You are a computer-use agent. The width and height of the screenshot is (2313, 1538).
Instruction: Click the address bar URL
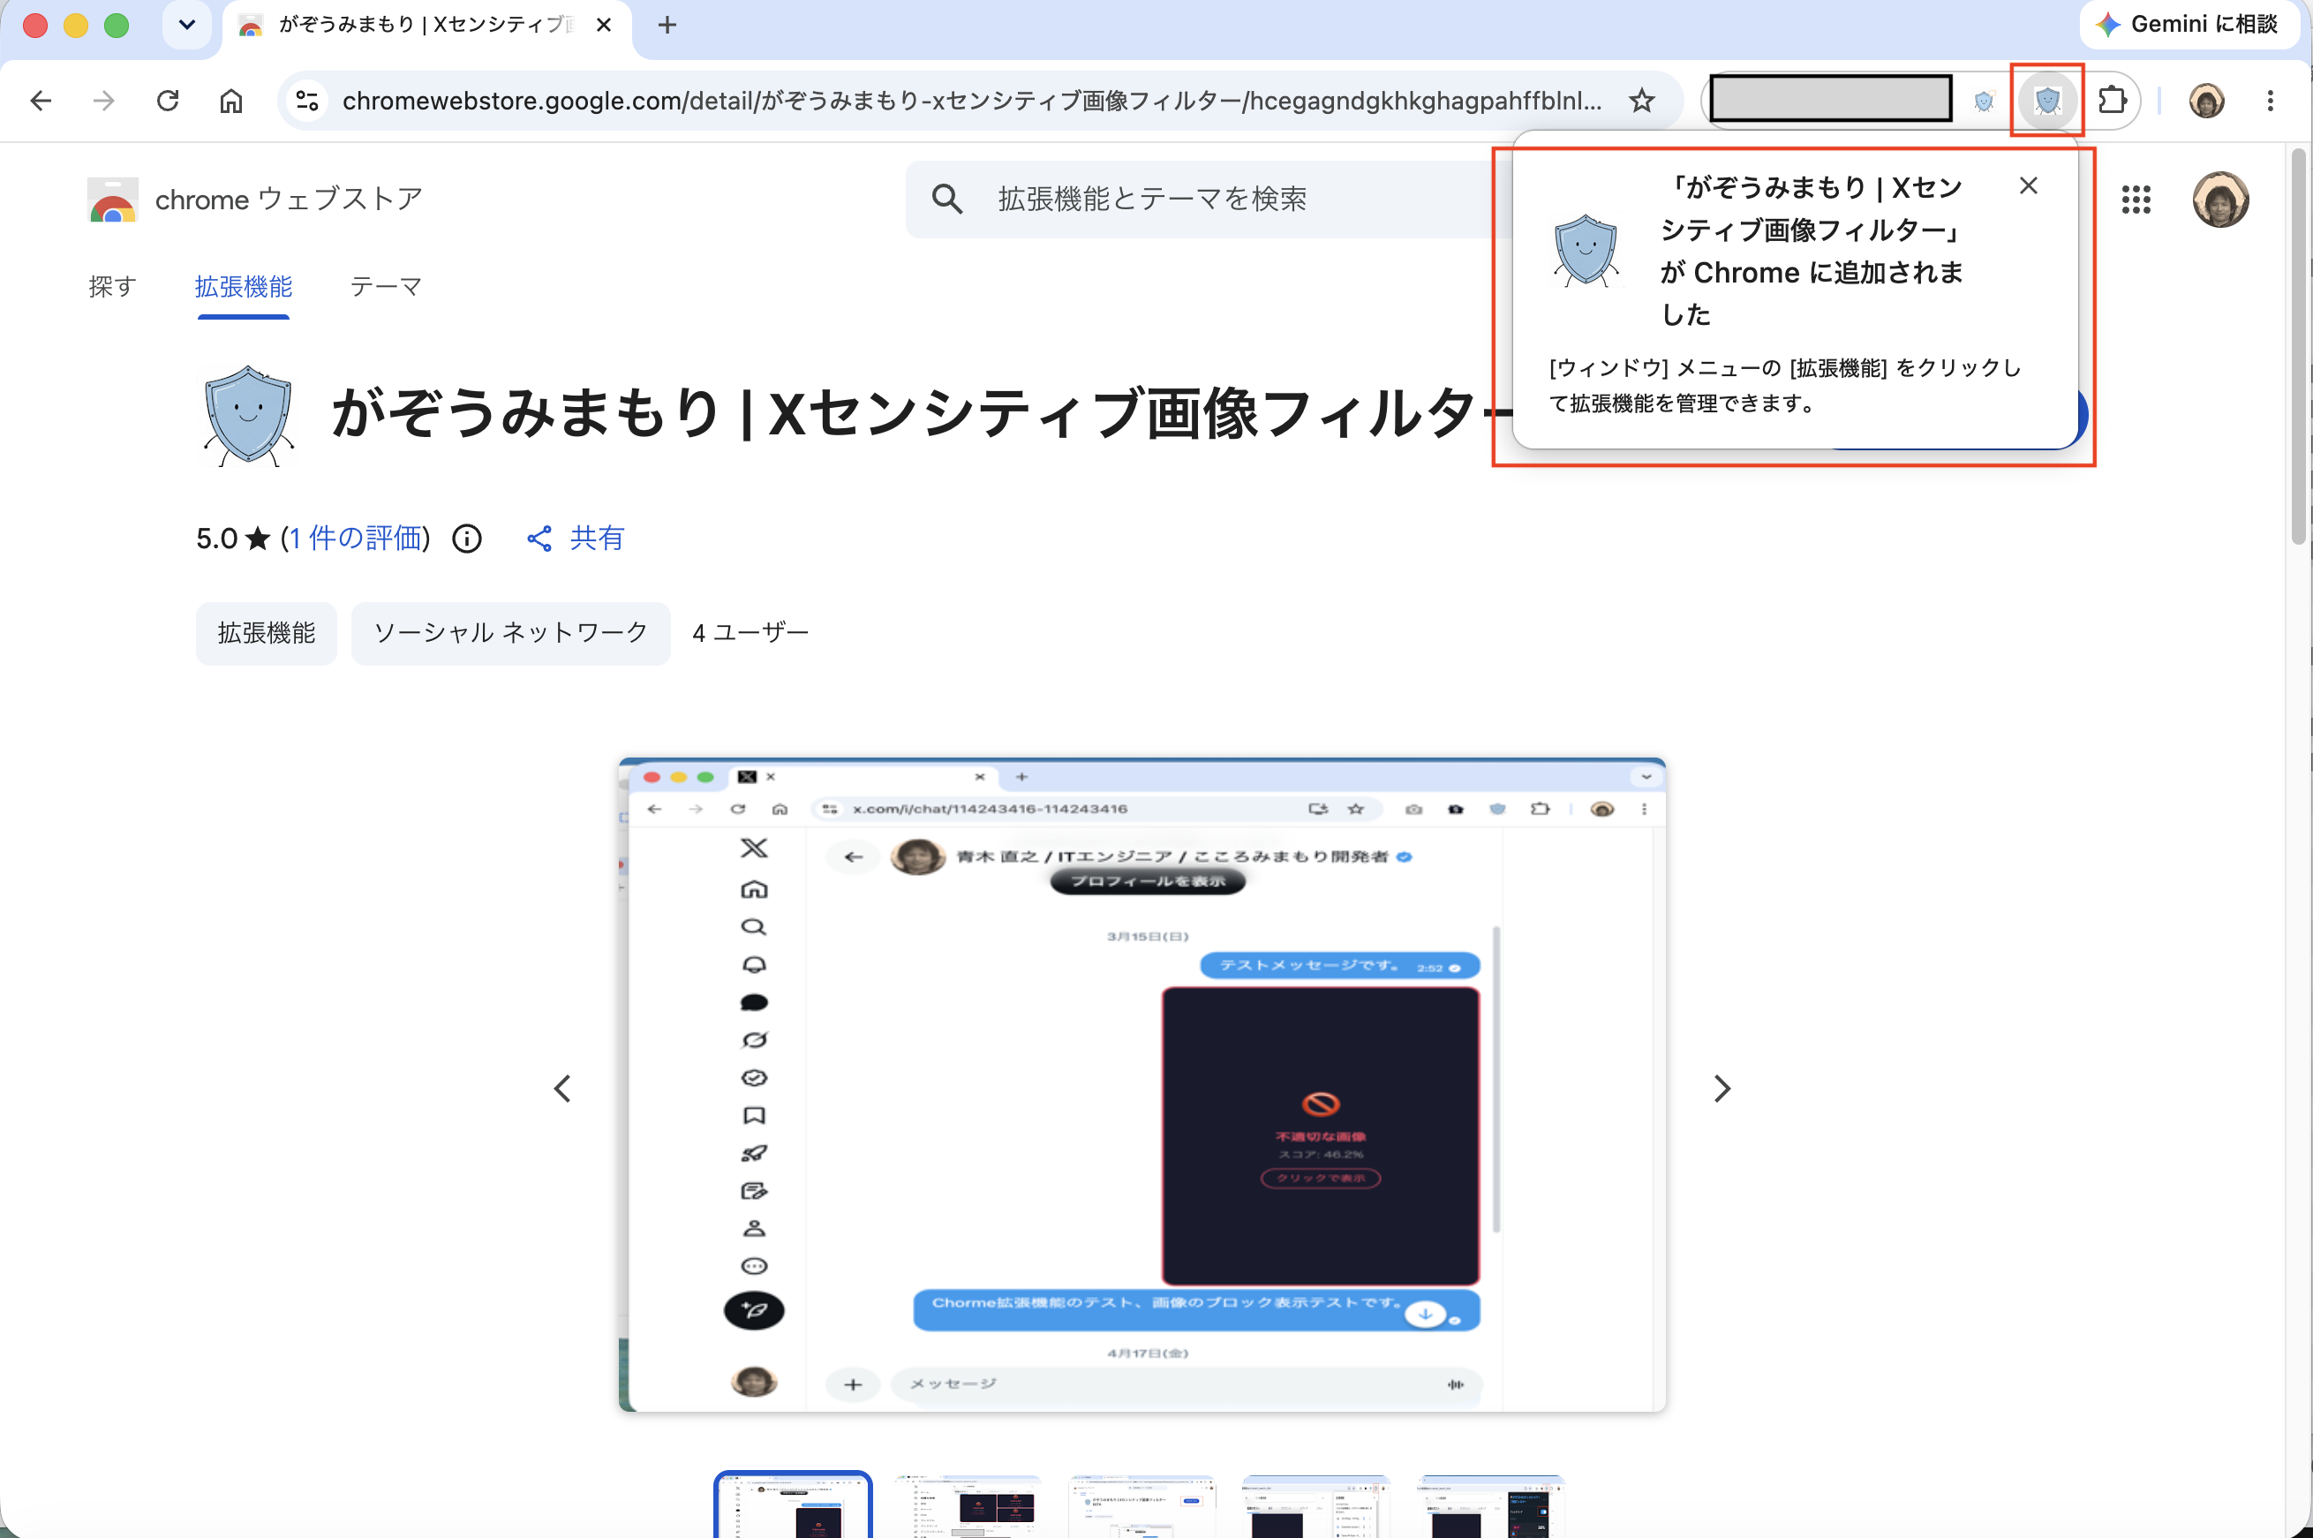pyautogui.click(x=971, y=100)
